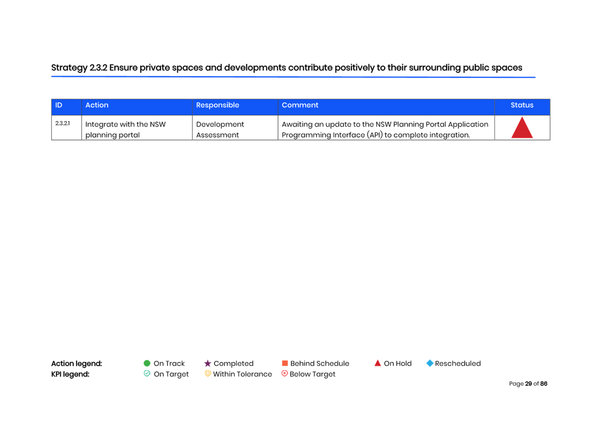Click the orange Behind Schedule square icon
The width and height of the screenshot is (598, 422).
pos(284,363)
